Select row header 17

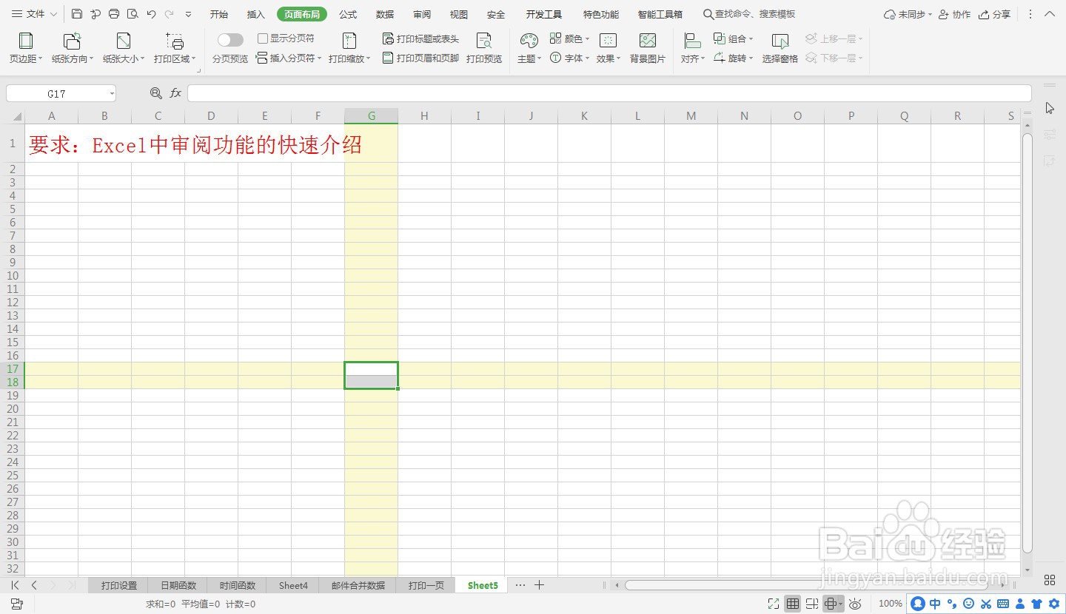(x=13, y=368)
